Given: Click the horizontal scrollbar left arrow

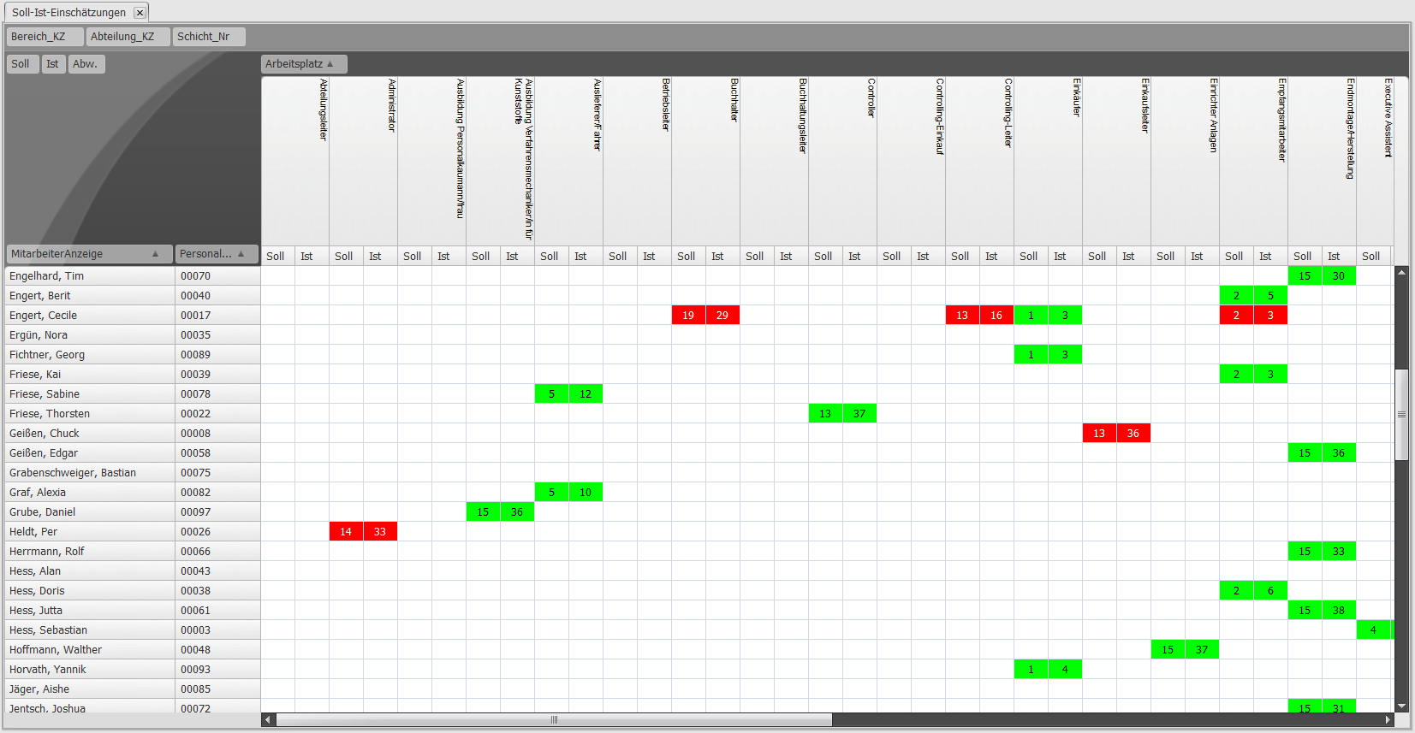Looking at the screenshot, I should [x=268, y=720].
